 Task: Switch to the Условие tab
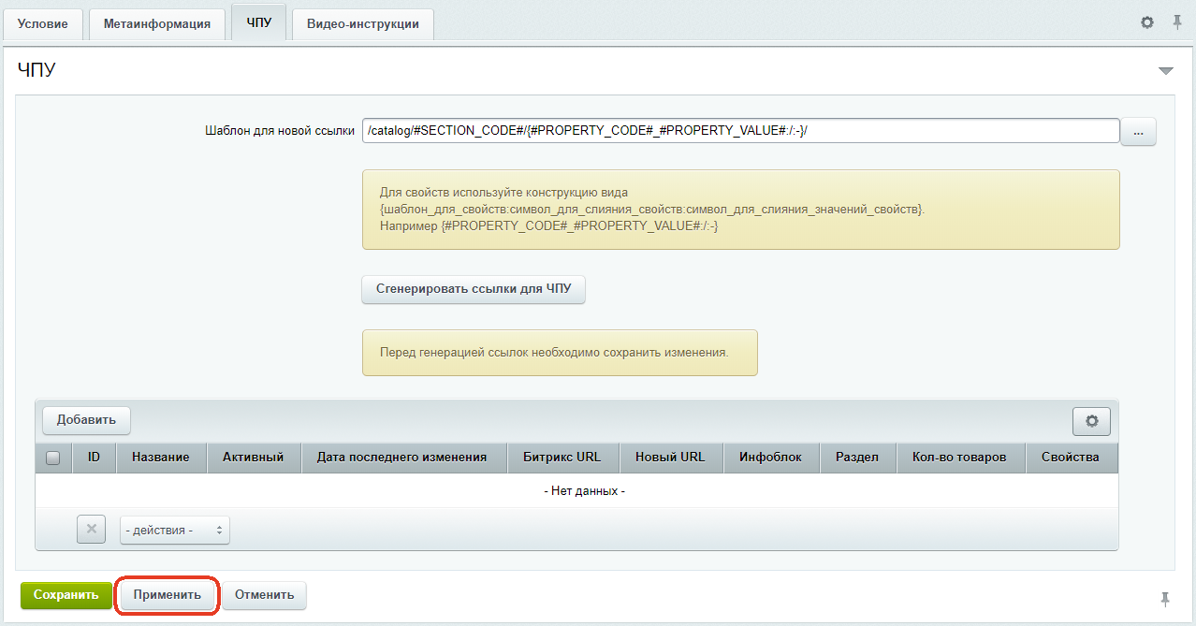pos(43,23)
